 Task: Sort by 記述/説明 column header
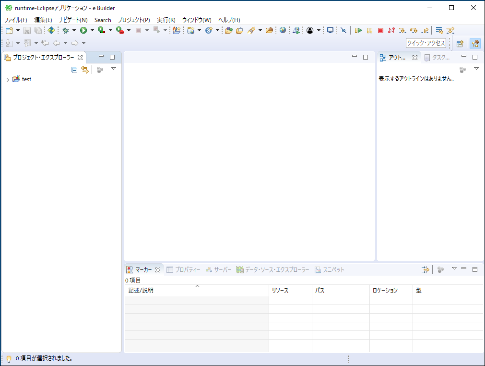[197, 291]
